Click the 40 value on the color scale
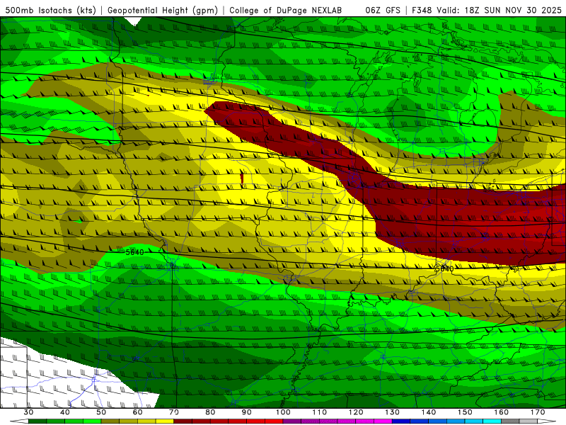This screenshot has width=566, height=425. pyautogui.click(x=65, y=412)
